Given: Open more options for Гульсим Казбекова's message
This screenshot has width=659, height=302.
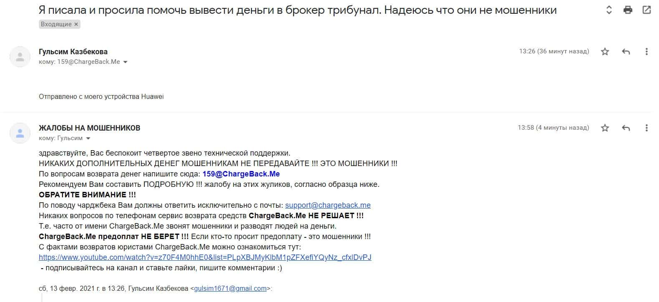Looking at the screenshot, I should point(646,52).
